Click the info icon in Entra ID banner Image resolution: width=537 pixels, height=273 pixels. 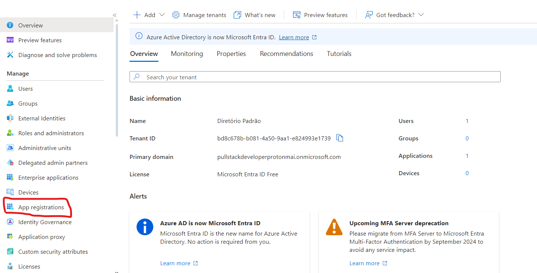click(x=139, y=36)
